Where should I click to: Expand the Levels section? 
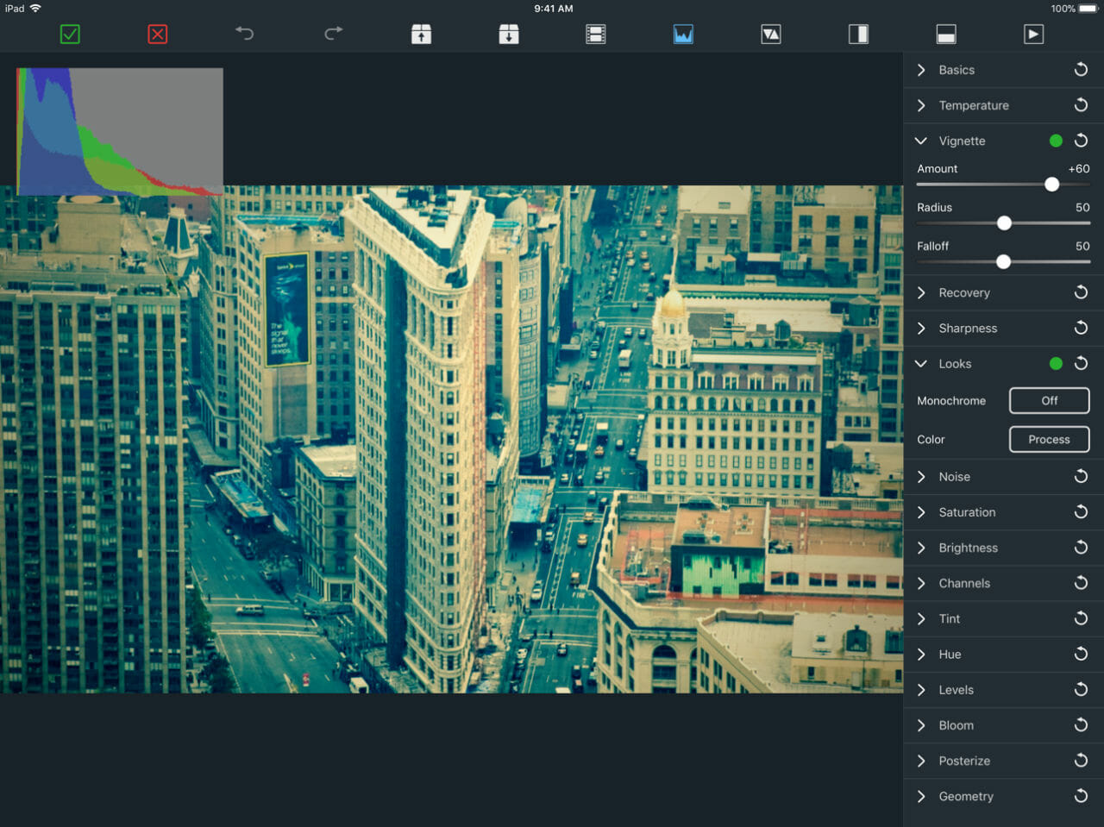click(921, 690)
